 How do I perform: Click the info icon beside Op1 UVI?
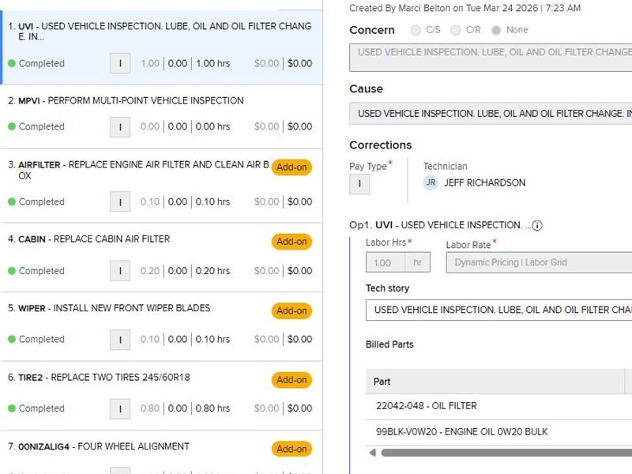(x=537, y=225)
